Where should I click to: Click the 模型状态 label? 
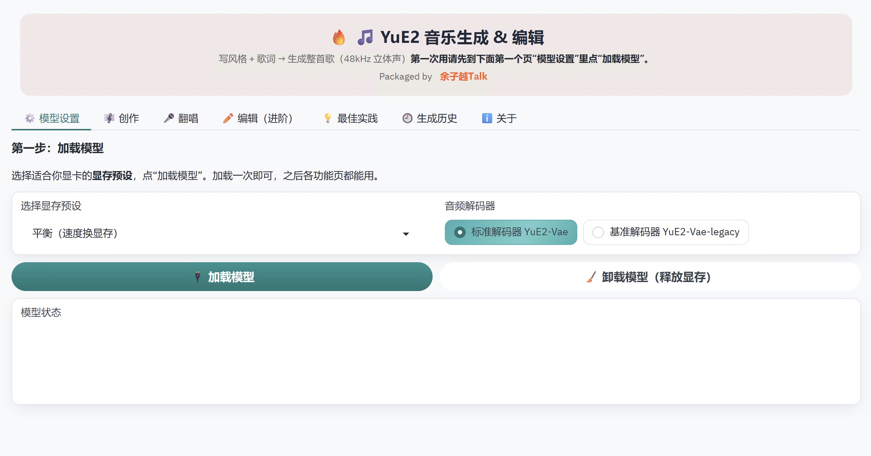[41, 313]
